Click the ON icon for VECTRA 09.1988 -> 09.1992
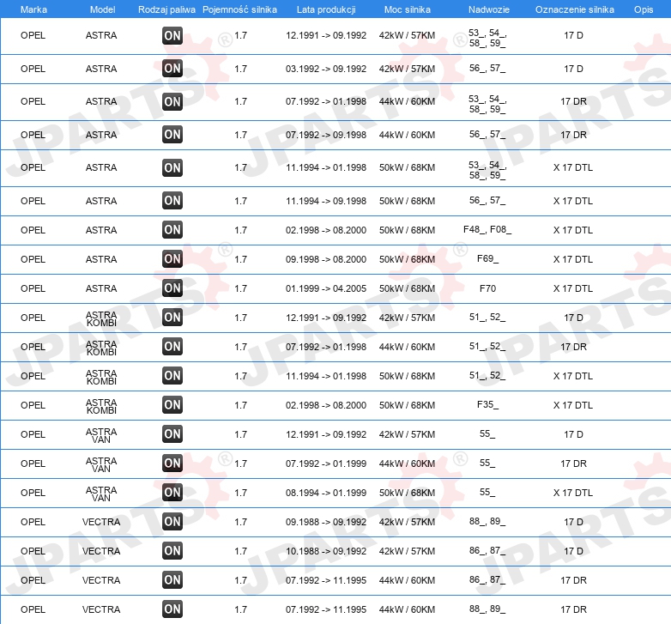The image size is (671, 624). 172,522
